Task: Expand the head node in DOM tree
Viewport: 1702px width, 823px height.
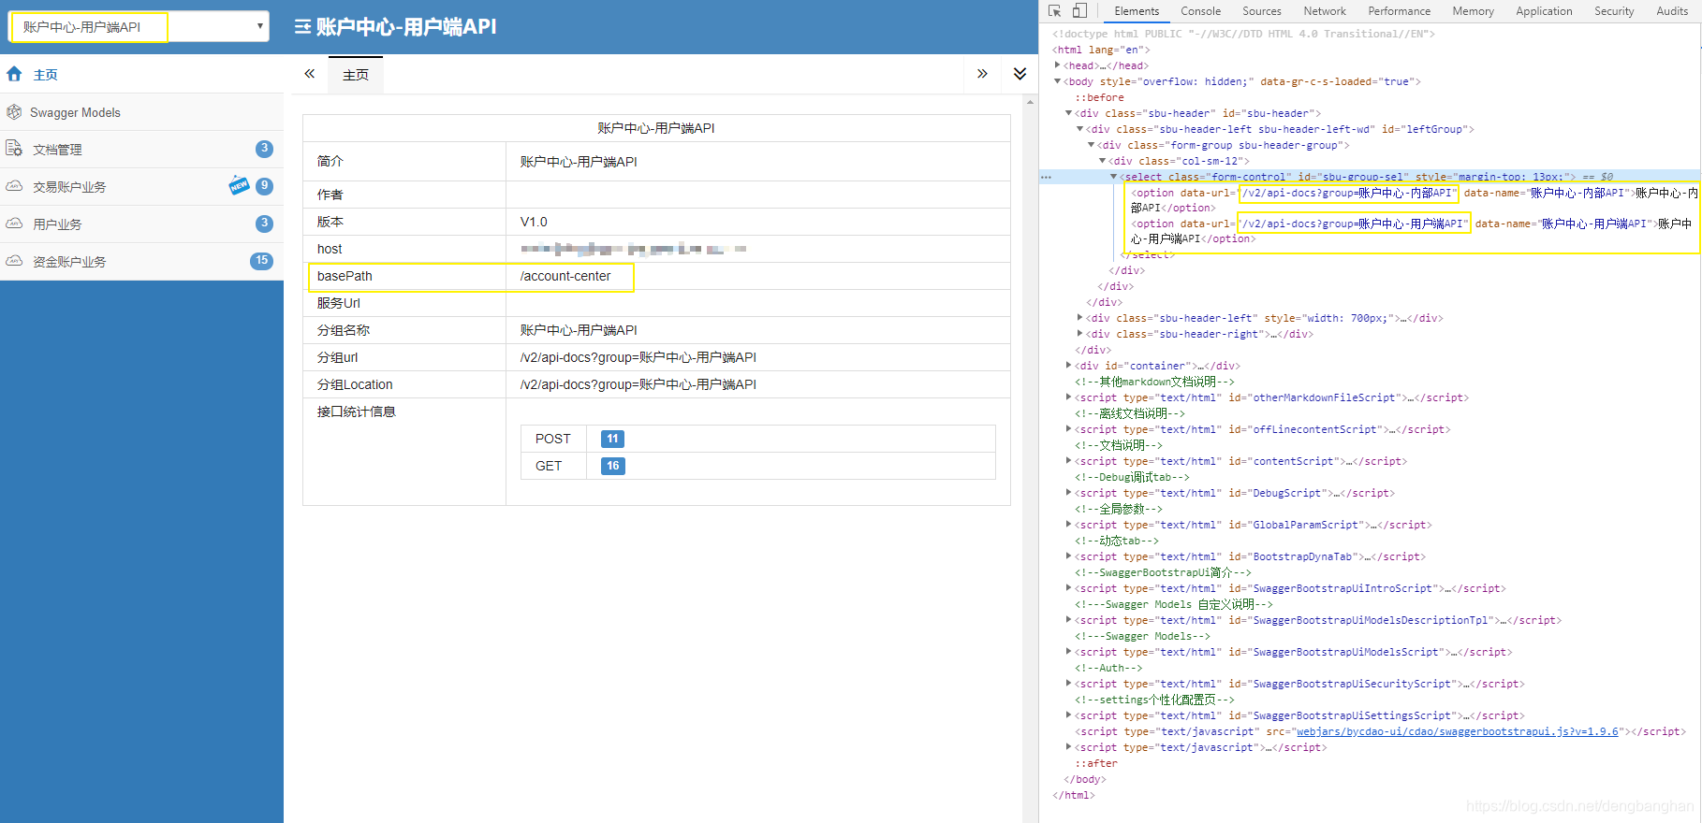Action: (x=1057, y=65)
